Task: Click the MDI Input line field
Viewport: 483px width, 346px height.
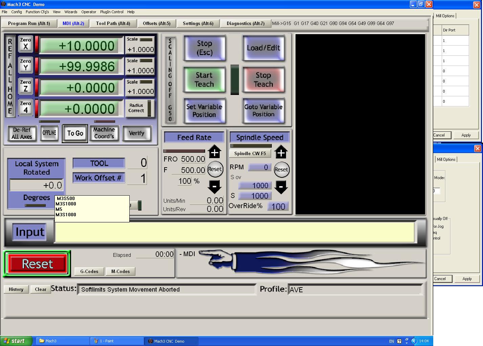Action: click(235, 232)
